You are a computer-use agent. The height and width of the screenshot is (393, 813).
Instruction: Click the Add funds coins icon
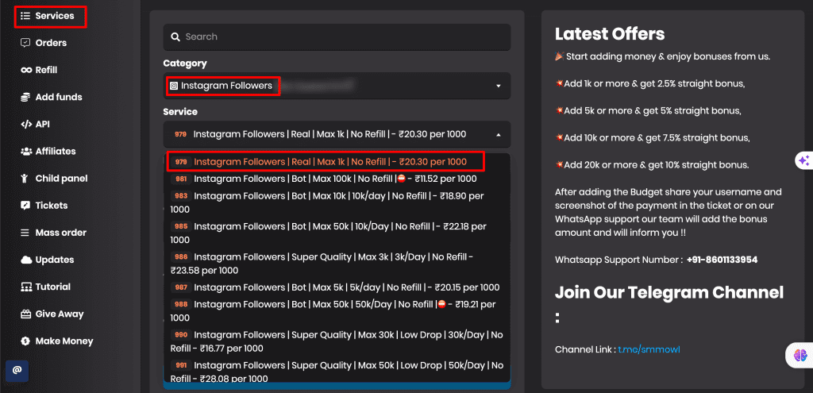tap(26, 97)
